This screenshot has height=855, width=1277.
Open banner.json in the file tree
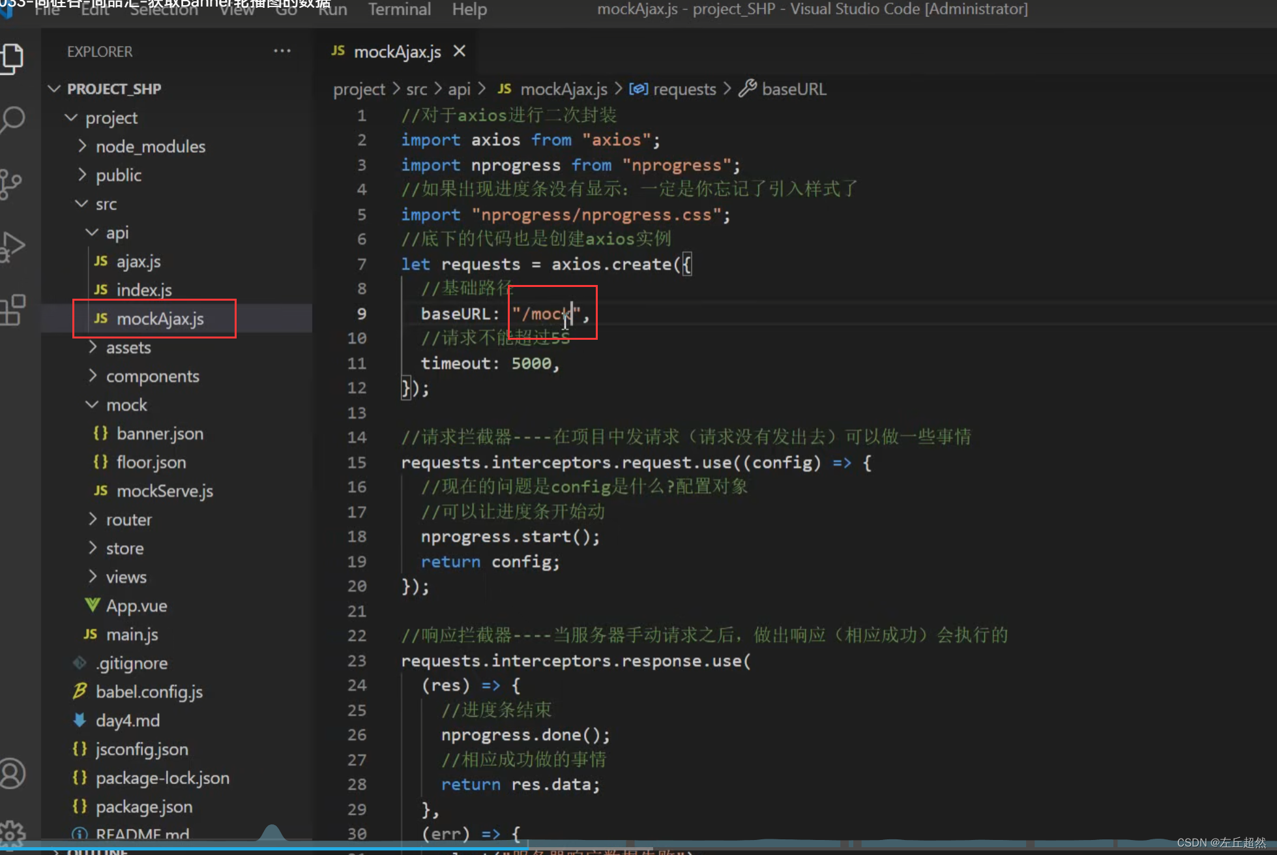[x=160, y=434]
